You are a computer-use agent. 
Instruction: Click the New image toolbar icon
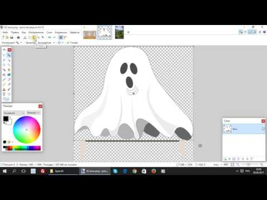[3, 37]
